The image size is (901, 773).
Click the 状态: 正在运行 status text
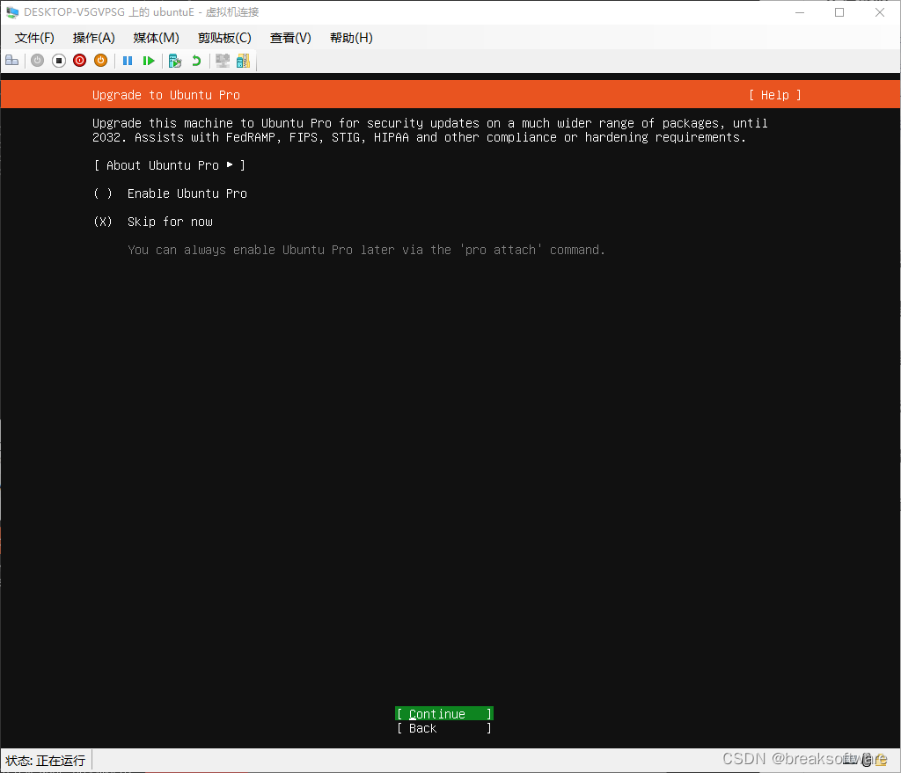point(46,761)
